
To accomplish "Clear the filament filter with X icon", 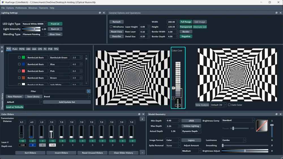I will (x=89, y=91).
